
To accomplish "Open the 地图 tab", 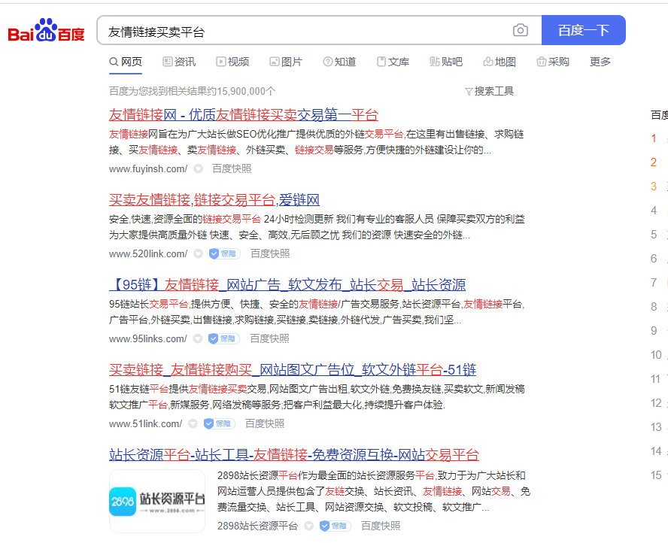I will click(x=499, y=62).
